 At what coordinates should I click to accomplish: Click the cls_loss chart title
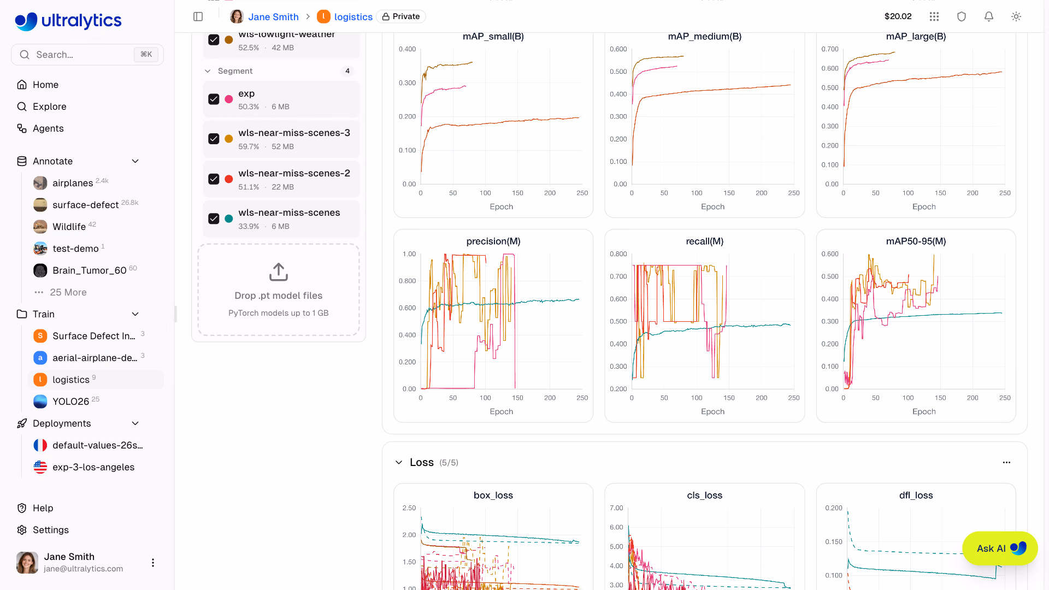[704, 495]
